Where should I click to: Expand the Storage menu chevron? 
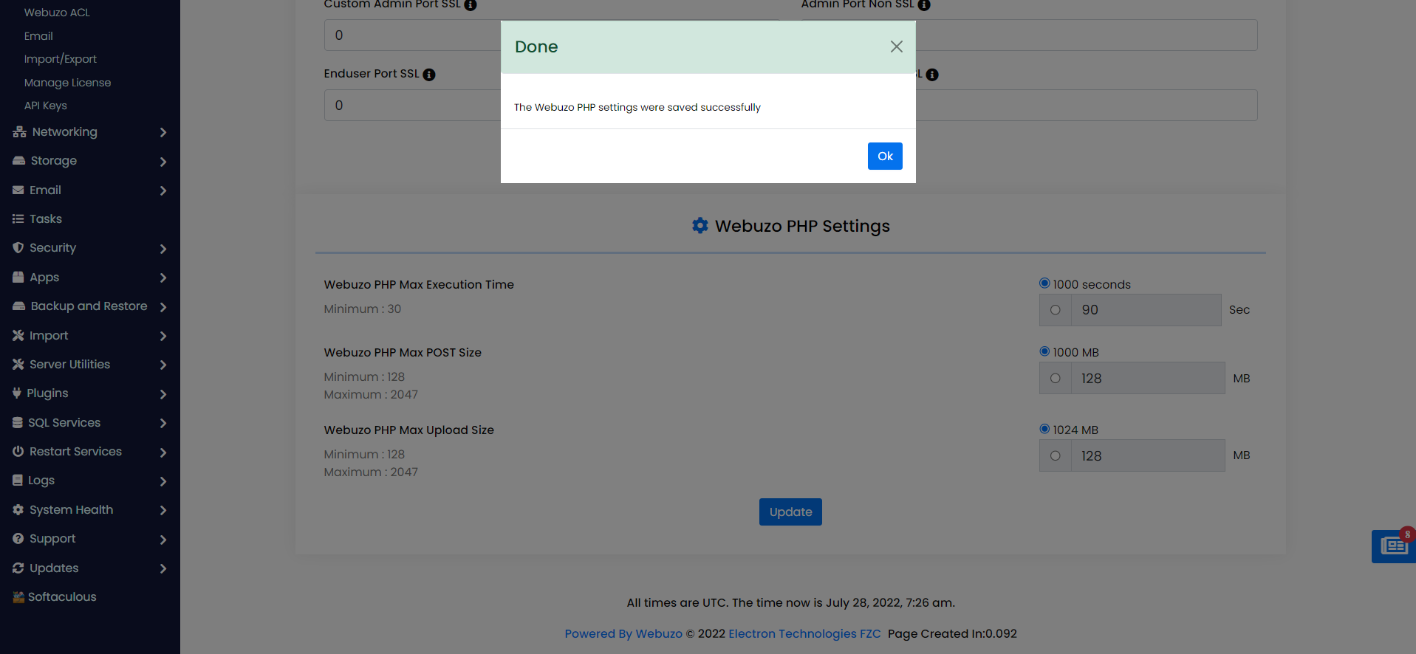point(163,162)
